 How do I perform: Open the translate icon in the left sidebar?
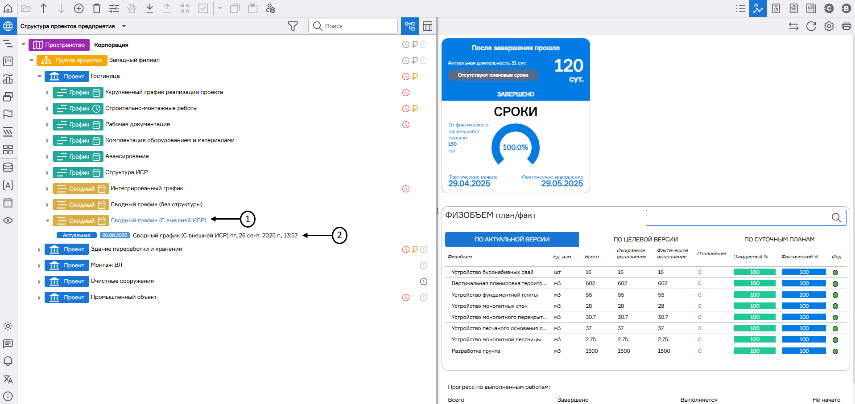click(8, 379)
